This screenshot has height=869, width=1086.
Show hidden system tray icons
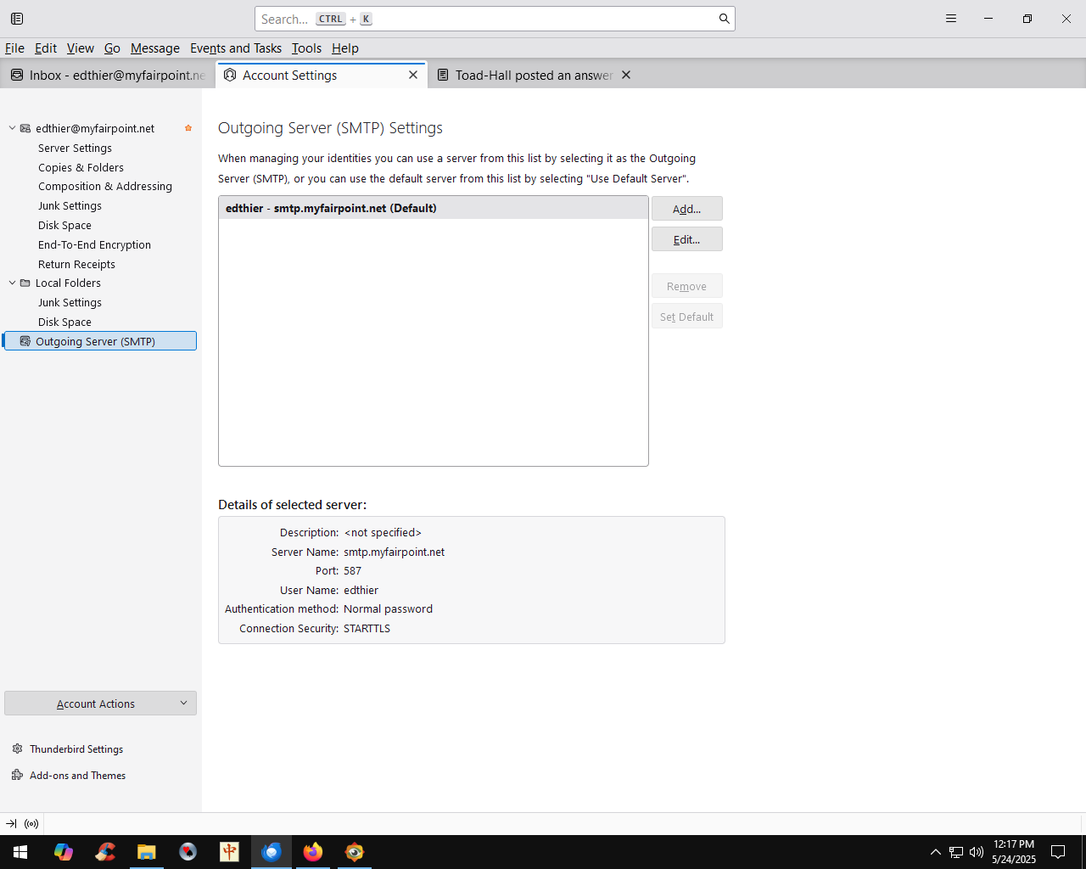[936, 852]
